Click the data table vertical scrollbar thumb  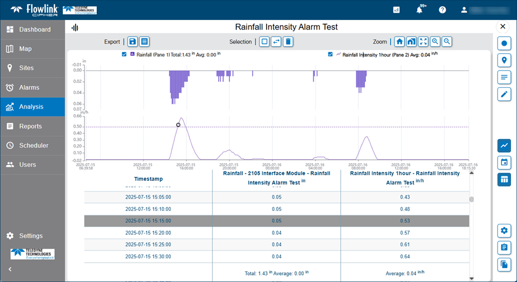[x=472, y=200]
